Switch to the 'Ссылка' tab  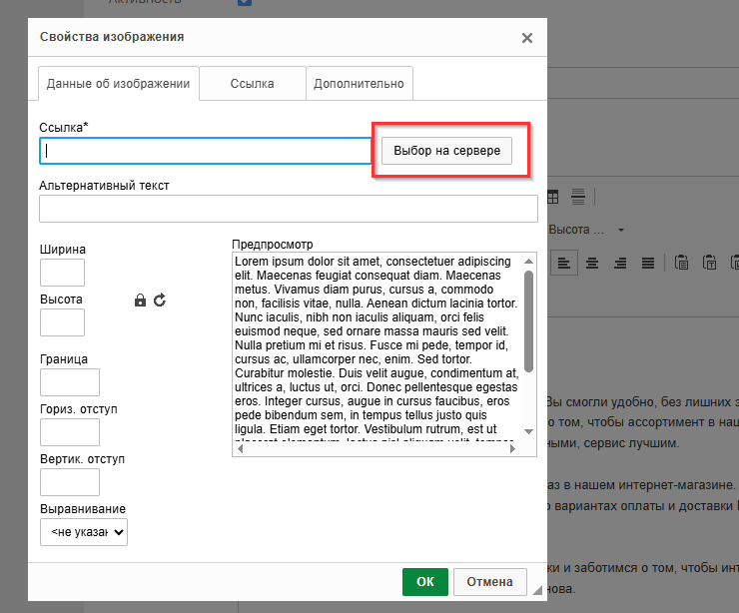click(252, 84)
